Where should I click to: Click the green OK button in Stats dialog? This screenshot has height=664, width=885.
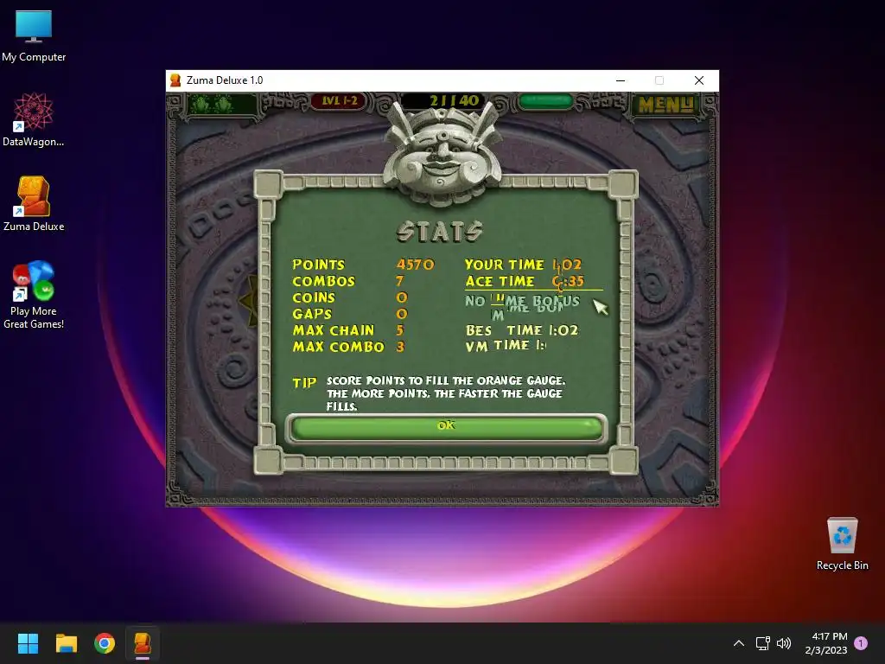447,427
